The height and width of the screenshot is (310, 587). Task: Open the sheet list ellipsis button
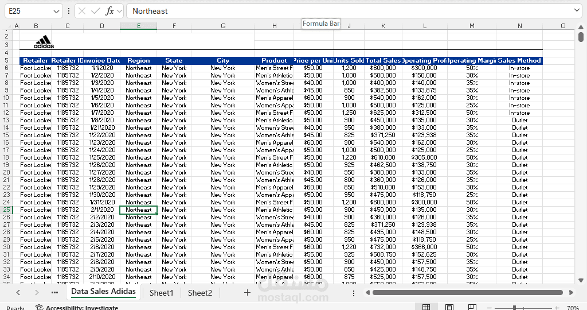click(54, 293)
